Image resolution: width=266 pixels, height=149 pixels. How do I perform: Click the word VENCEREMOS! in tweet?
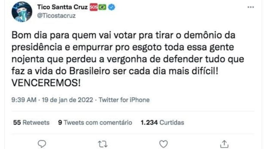pyautogui.click(x=46, y=83)
